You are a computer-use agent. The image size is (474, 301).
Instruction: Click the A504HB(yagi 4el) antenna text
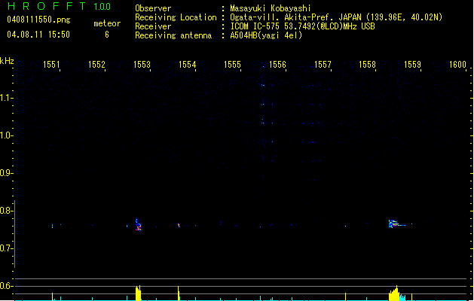pyautogui.click(x=266, y=35)
